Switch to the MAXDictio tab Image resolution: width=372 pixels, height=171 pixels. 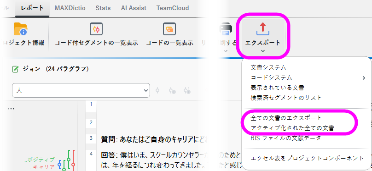(70, 8)
